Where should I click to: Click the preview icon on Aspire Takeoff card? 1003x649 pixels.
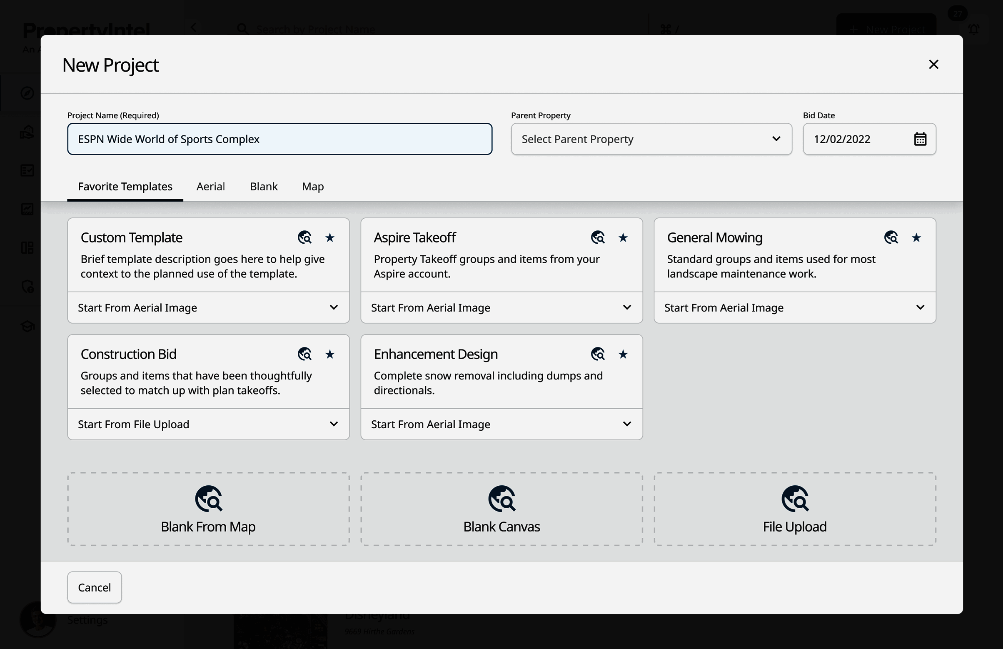pos(598,238)
